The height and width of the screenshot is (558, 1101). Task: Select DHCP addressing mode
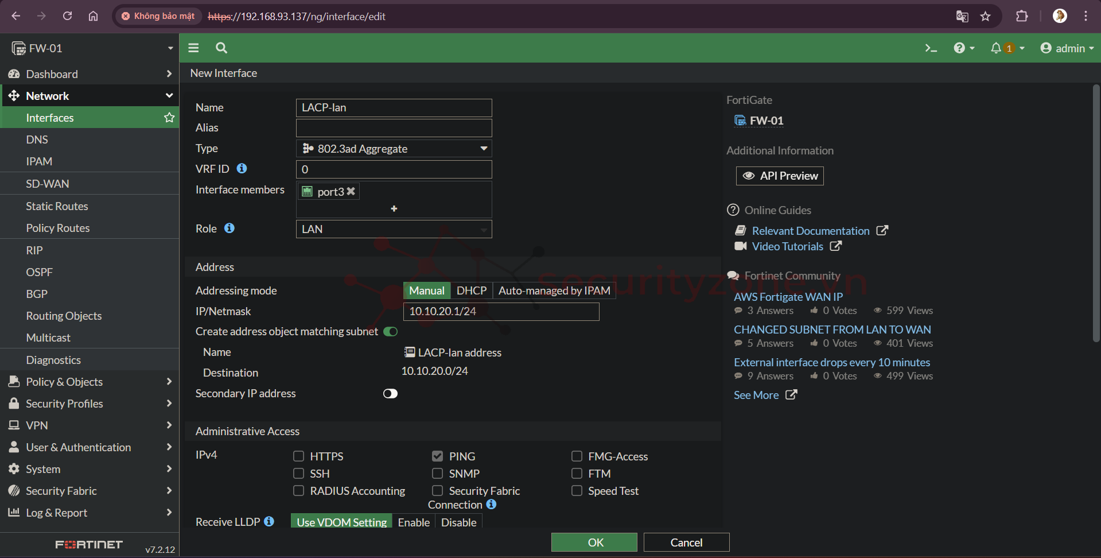pos(471,290)
